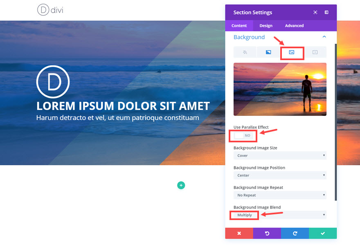Screen dimensions: 360x245
Task: Select the background gradient icon
Action: [x=268, y=52]
